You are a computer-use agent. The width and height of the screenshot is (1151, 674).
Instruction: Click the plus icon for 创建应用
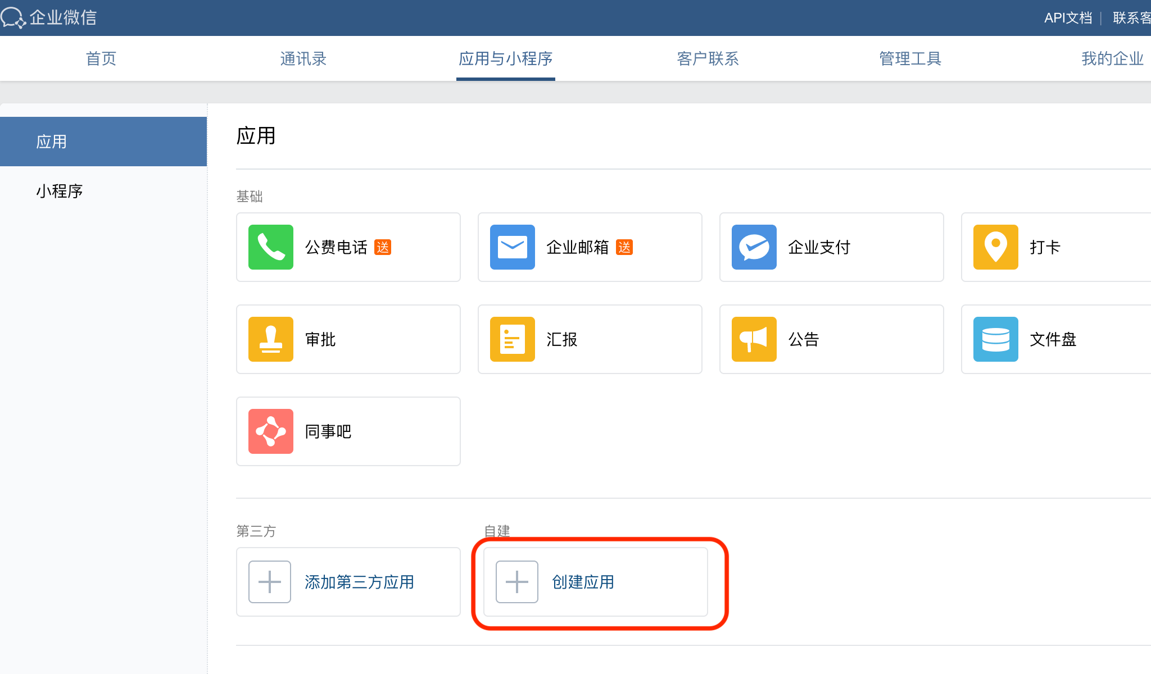pyautogui.click(x=517, y=582)
